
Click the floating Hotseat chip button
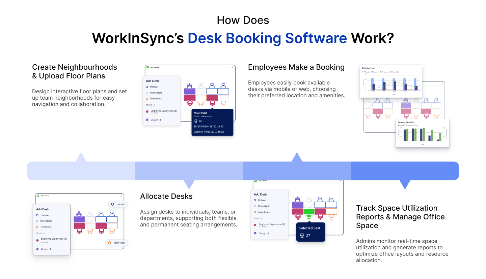[x=118, y=204]
